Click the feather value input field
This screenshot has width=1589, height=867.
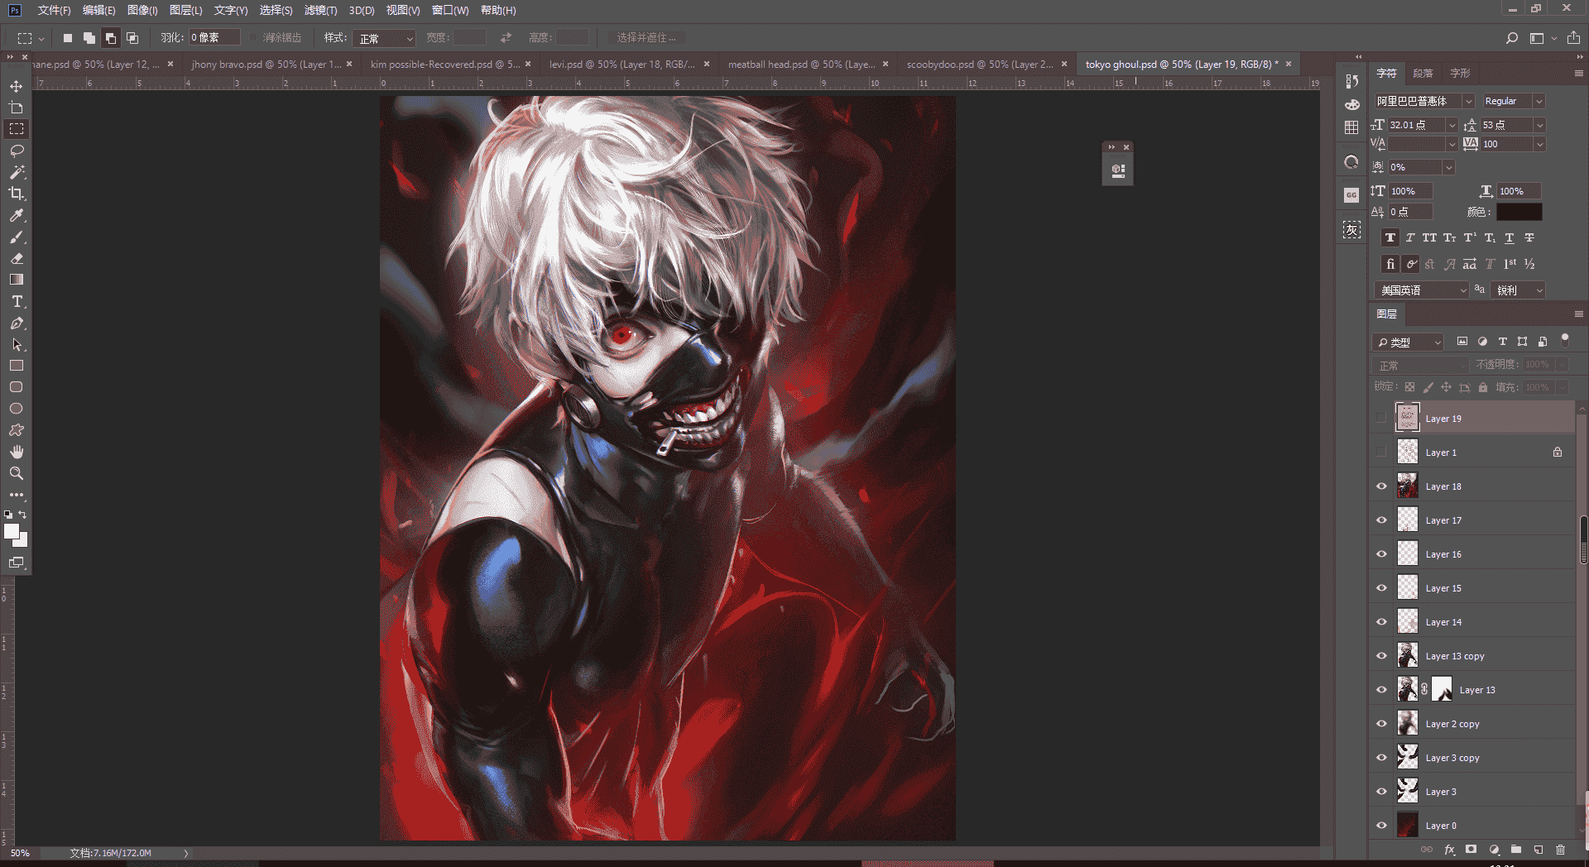point(214,38)
